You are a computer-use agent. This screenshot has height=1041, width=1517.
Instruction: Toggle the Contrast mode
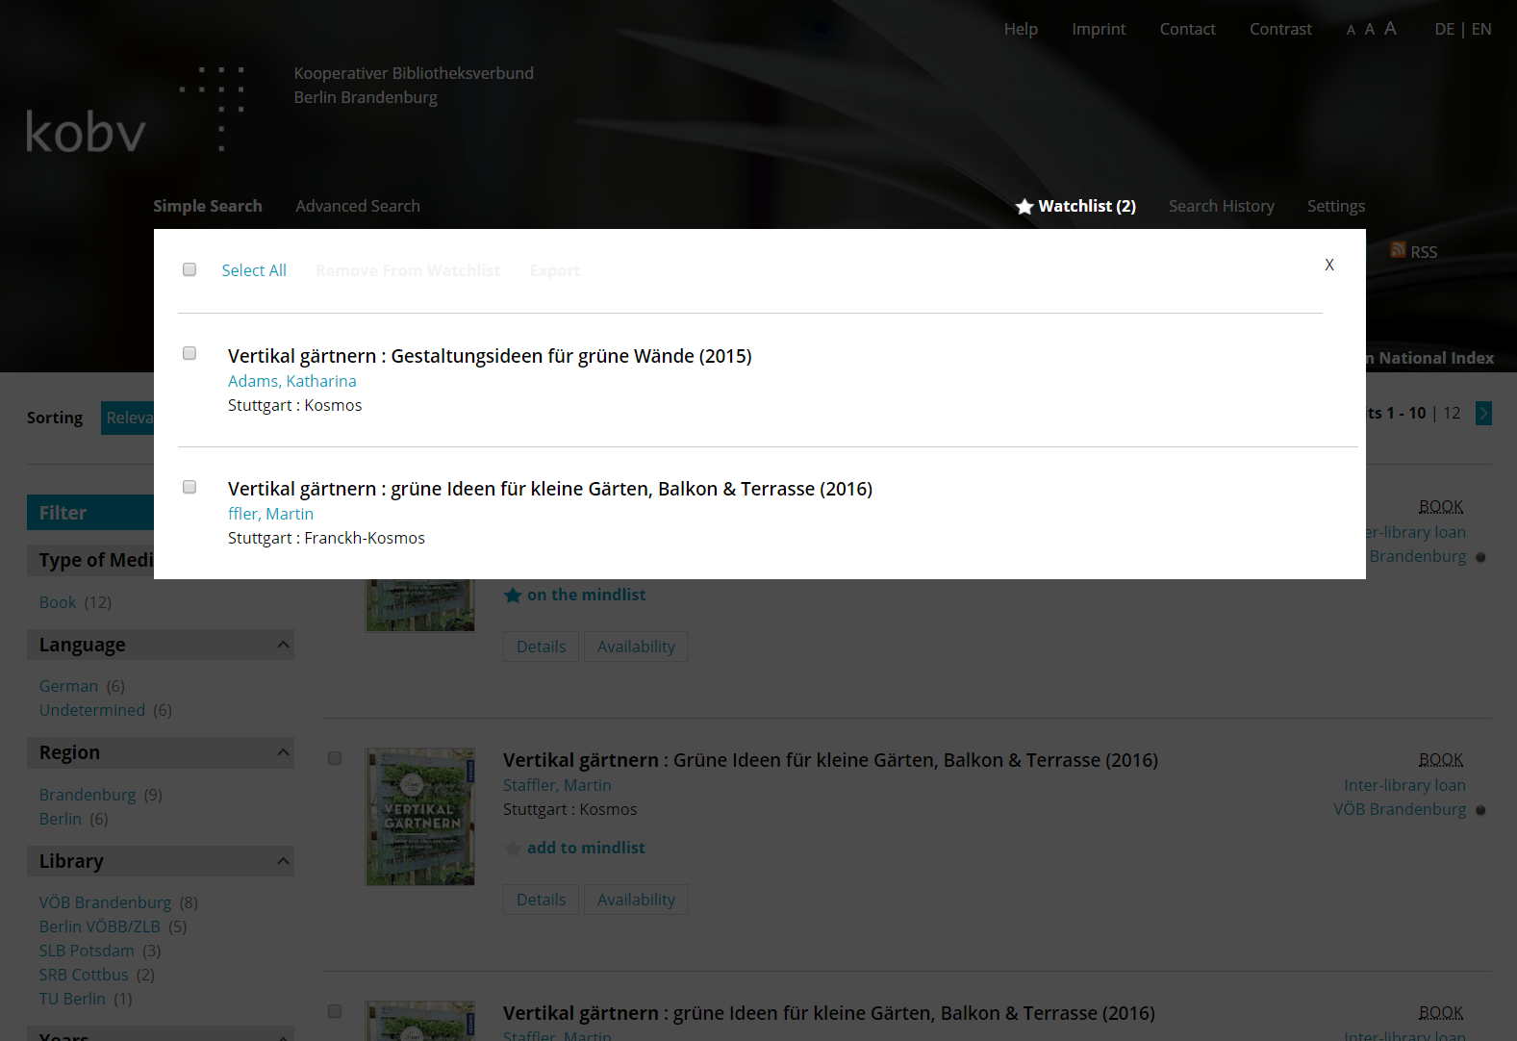1279,29
